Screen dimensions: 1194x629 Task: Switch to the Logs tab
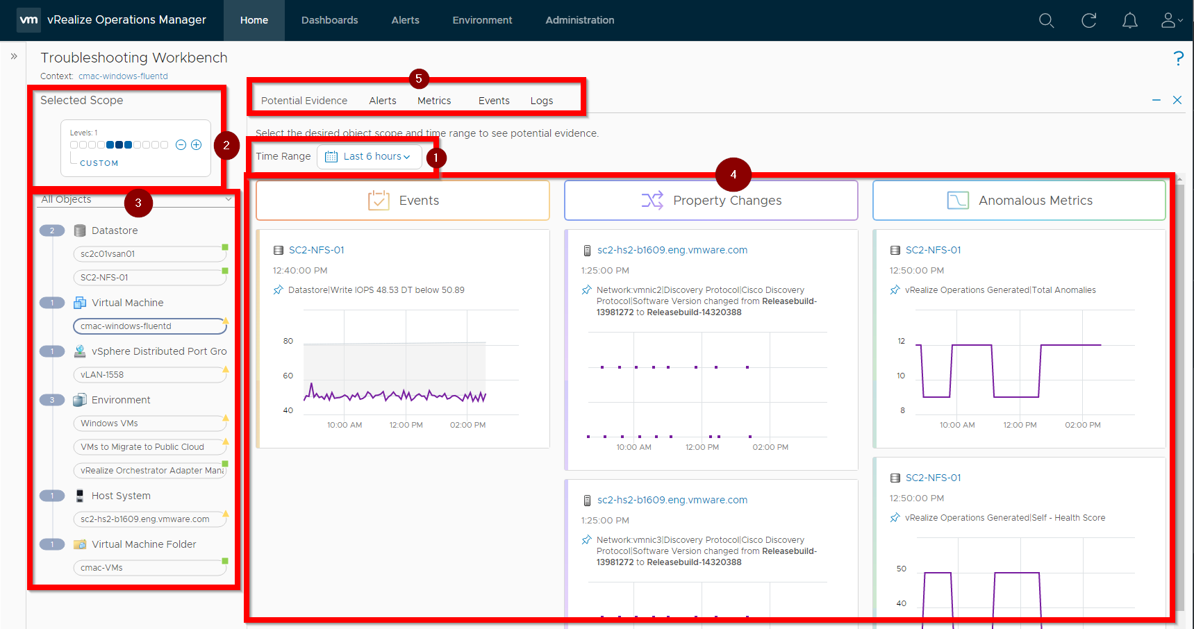coord(542,101)
